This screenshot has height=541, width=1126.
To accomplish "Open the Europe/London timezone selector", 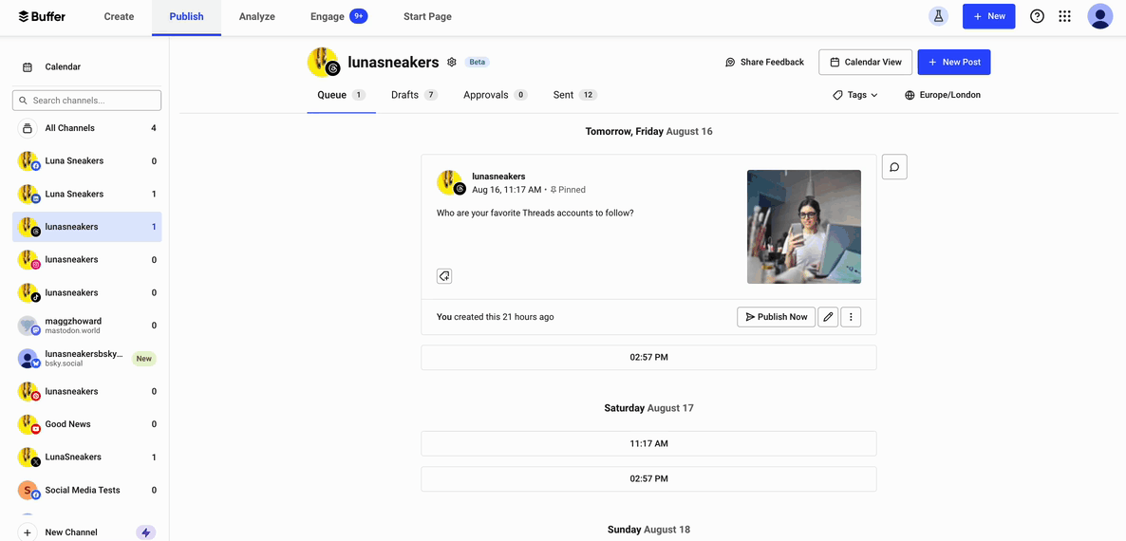I will [943, 95].
